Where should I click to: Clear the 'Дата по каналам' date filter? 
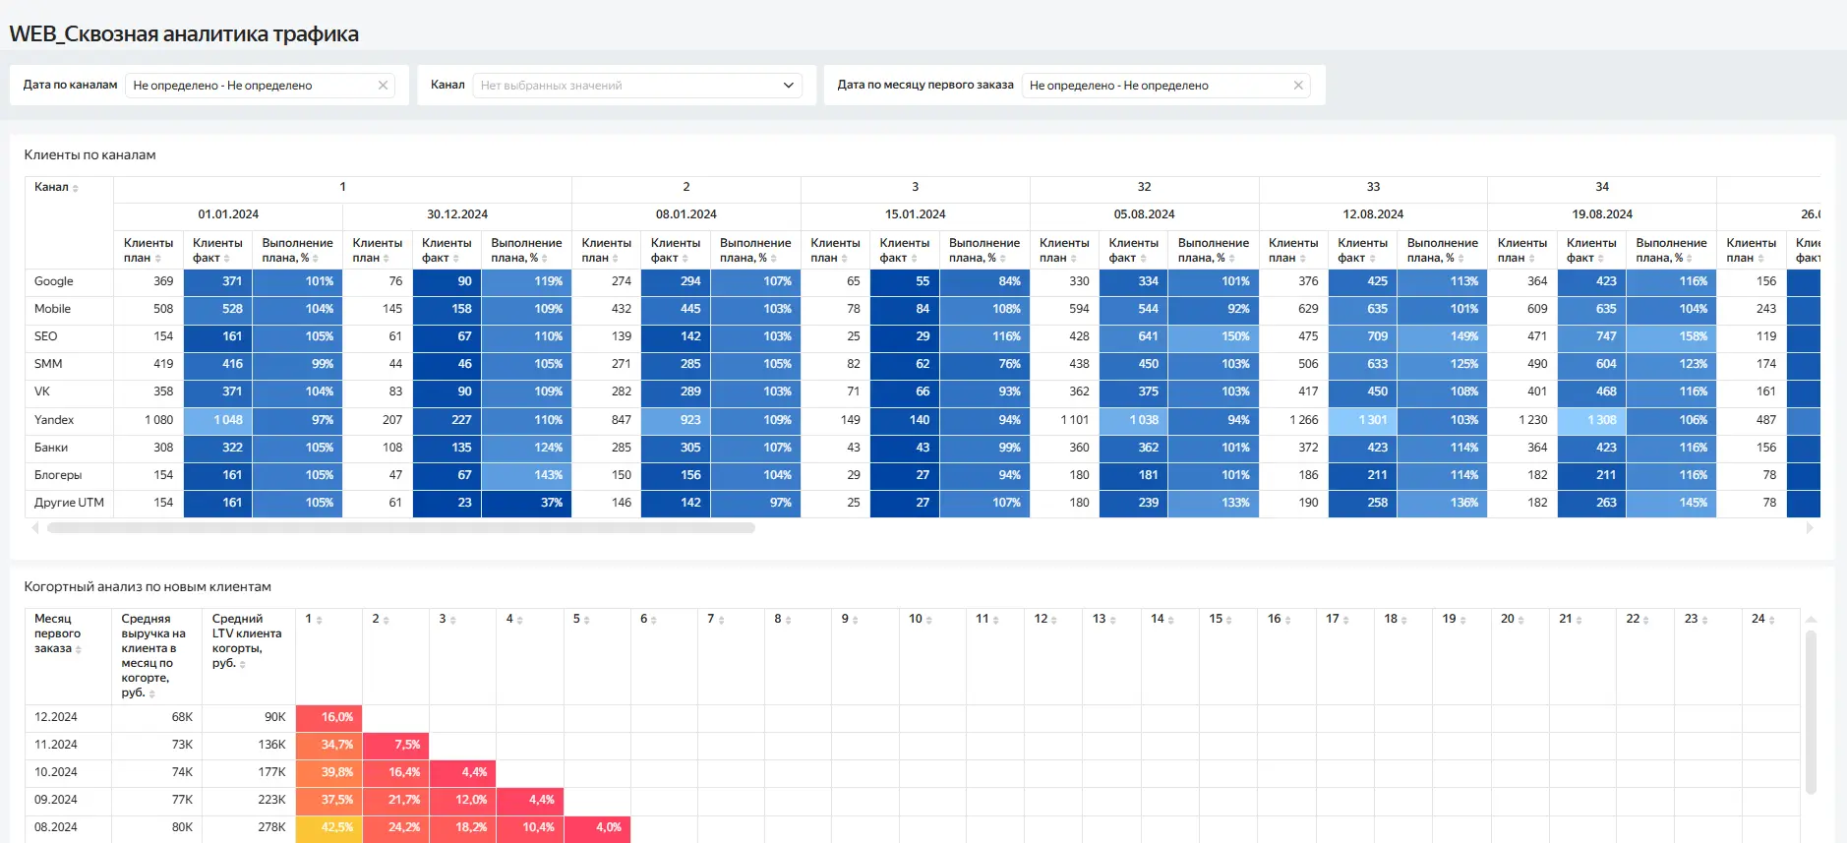tap(383, 86)
